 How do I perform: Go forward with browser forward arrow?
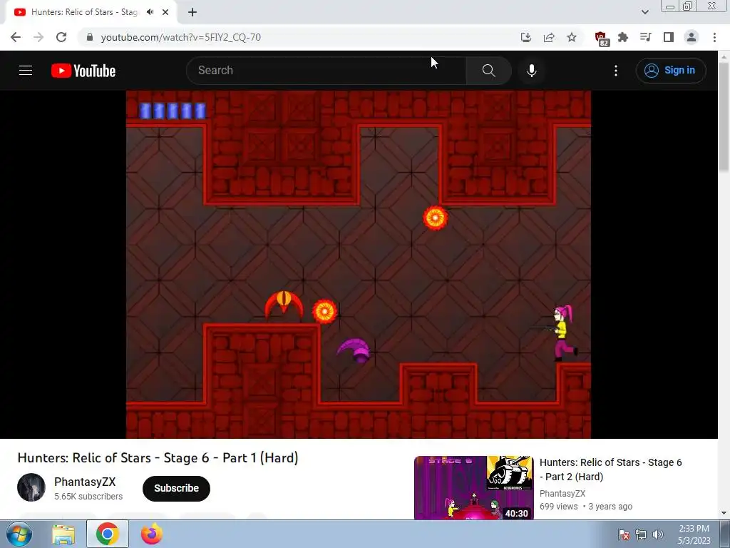38,37
